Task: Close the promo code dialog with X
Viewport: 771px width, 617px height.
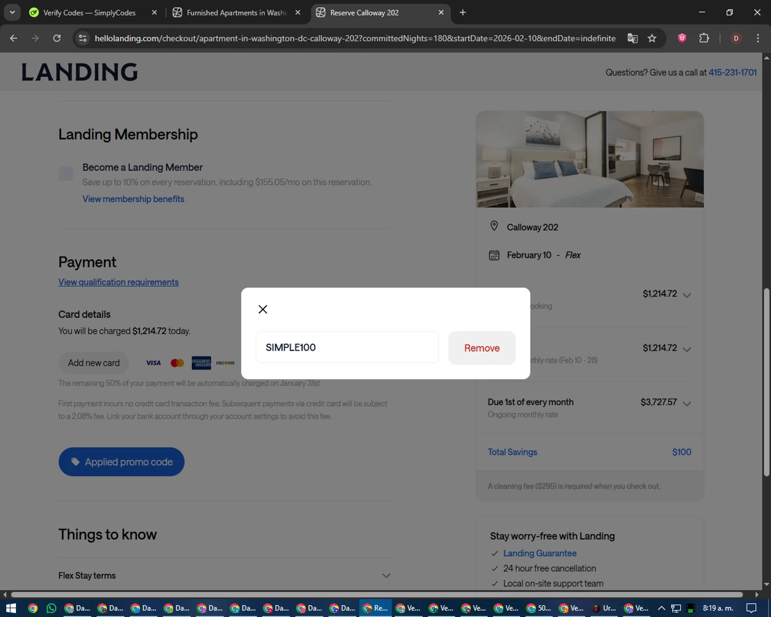Action: click(x=263, y=309)
